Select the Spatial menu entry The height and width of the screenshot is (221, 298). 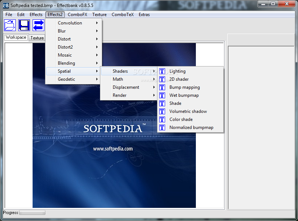(x=74, y=71)
